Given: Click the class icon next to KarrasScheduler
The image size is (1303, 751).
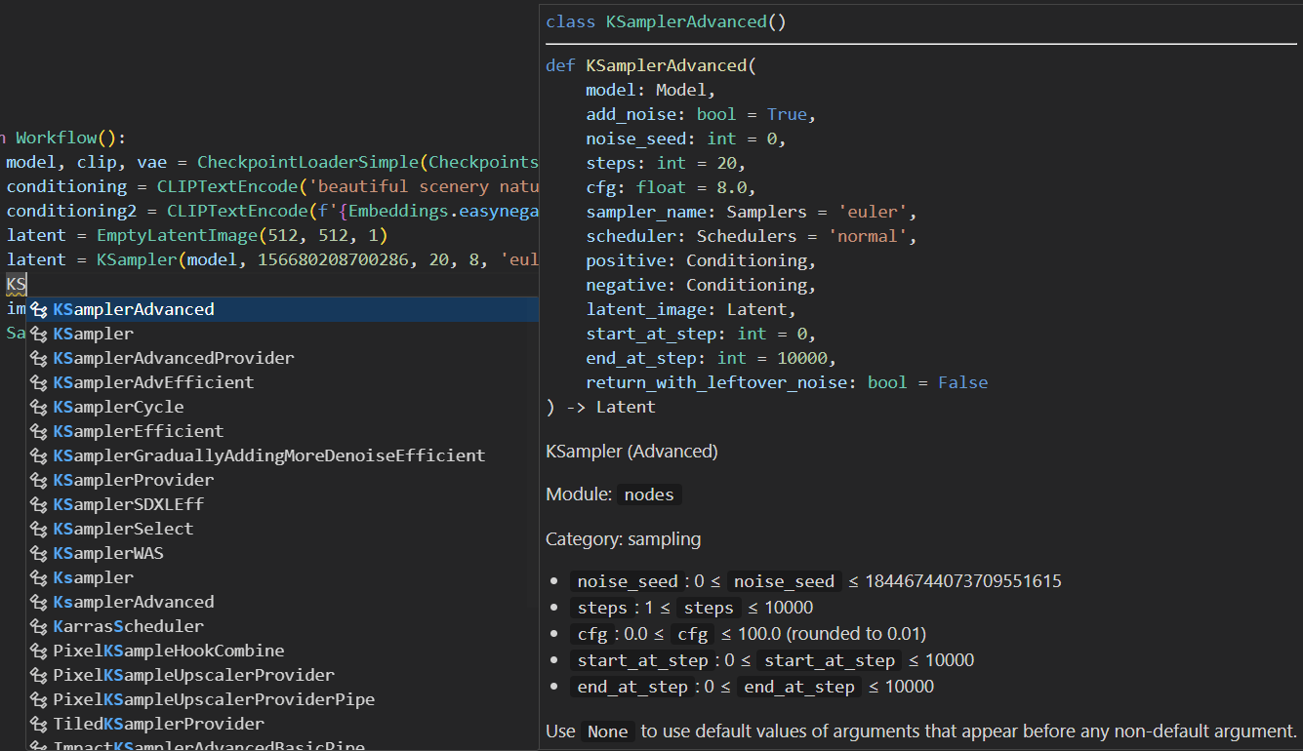Looking at the screenshot, I should click(x=39, y=627).
